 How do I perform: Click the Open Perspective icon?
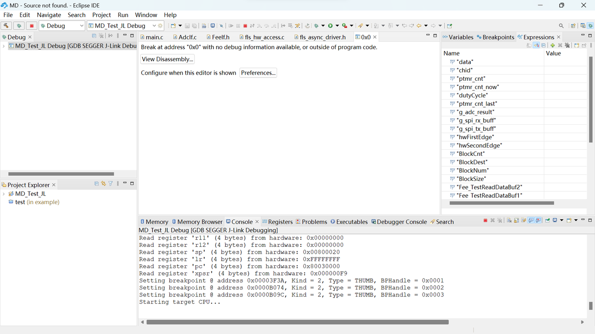(573, 26)
